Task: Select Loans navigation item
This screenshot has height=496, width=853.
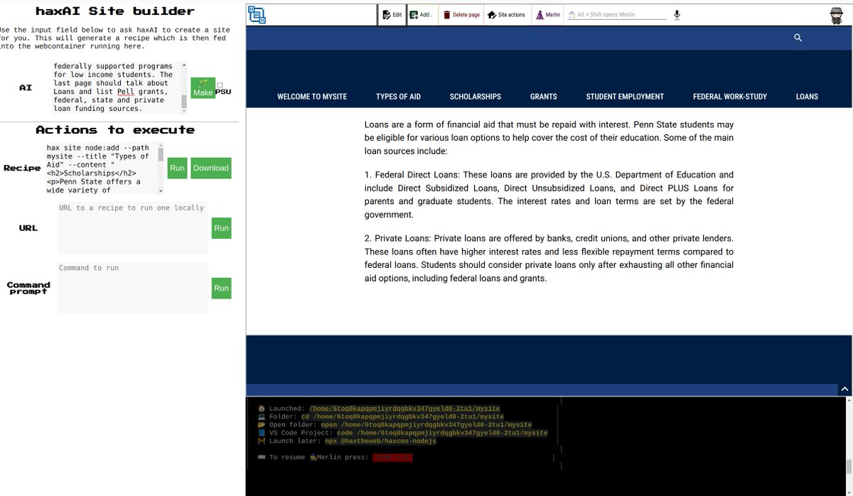Action: click(x=807, y=97)
